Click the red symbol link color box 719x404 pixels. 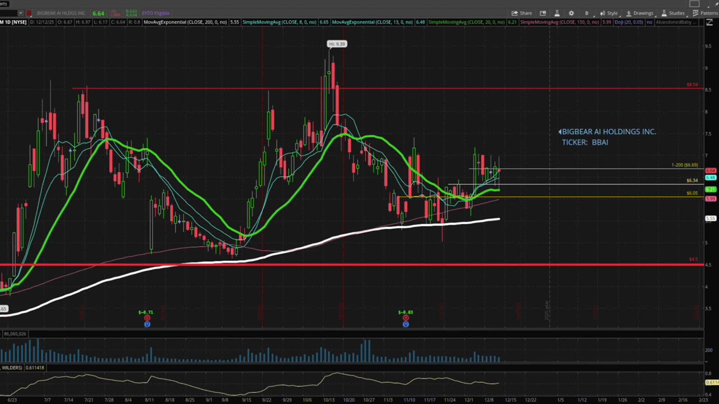click(29, 13)
